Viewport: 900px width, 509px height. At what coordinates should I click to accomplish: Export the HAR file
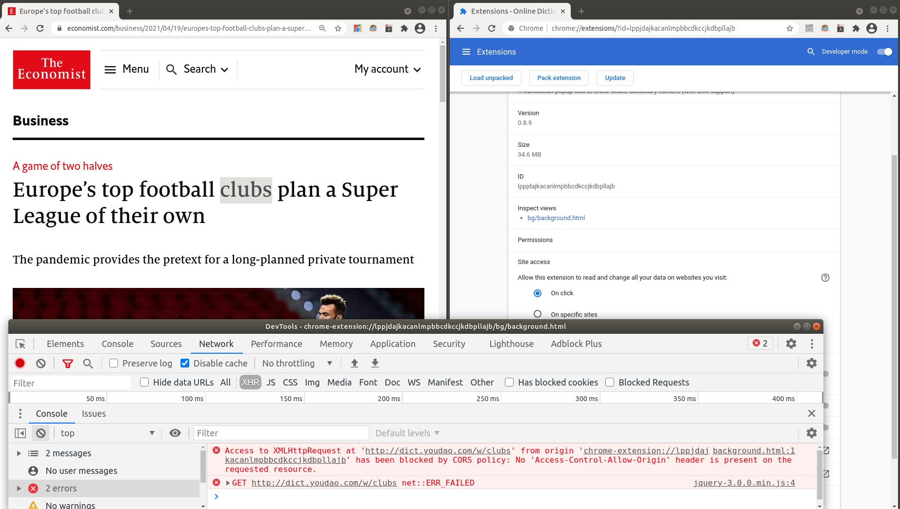[x=375, y=363]
